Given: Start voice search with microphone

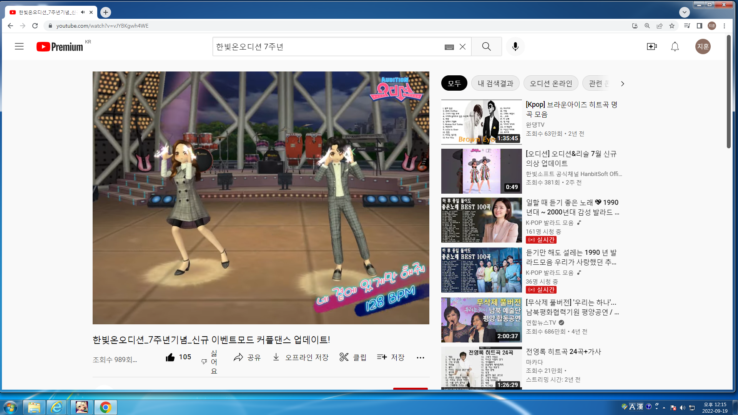Looking at the screenshot, I should click(515, 46).
